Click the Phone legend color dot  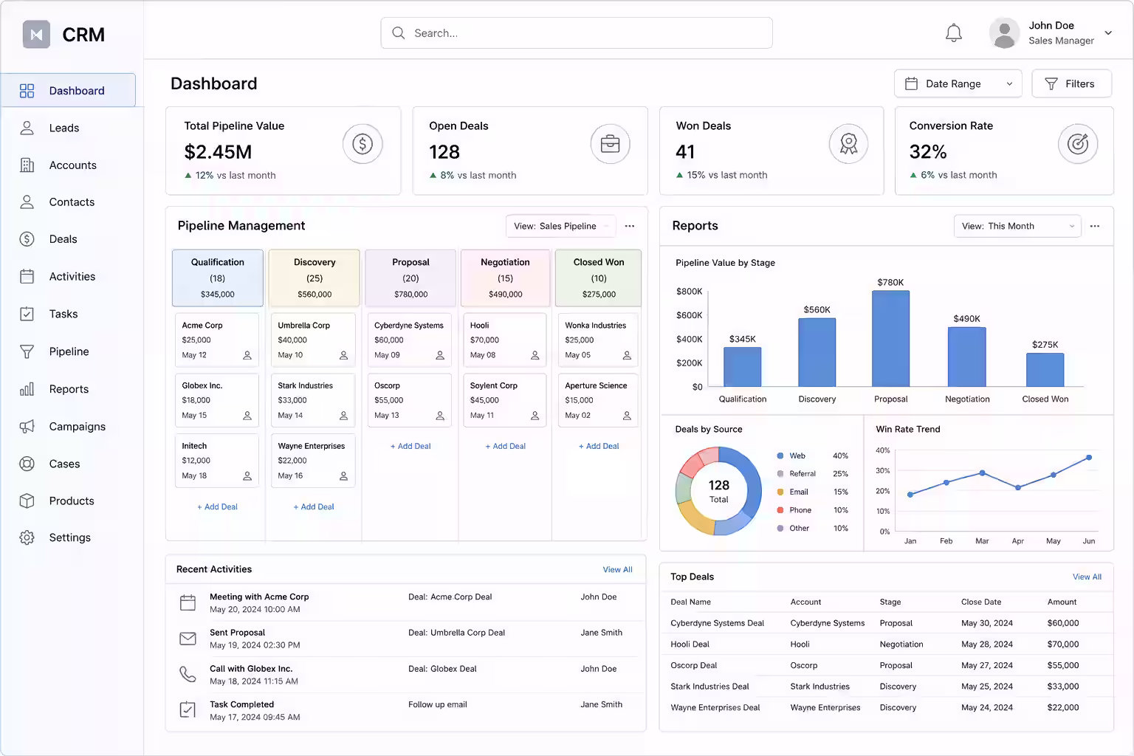[x=780, y=510]
